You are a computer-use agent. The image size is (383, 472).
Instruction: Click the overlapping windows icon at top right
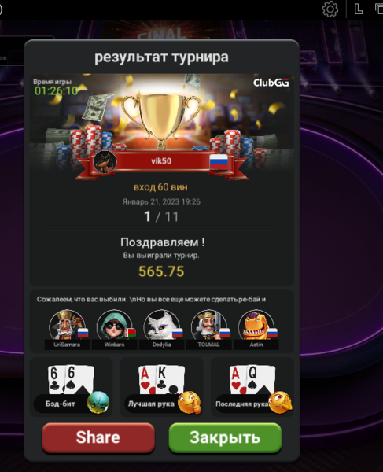379,9
